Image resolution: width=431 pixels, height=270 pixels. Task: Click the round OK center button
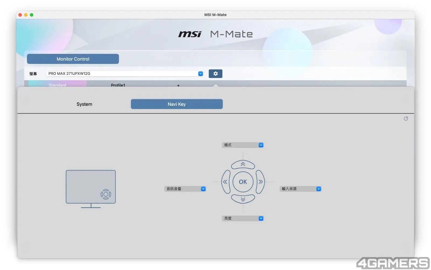(x=243, y=182)
